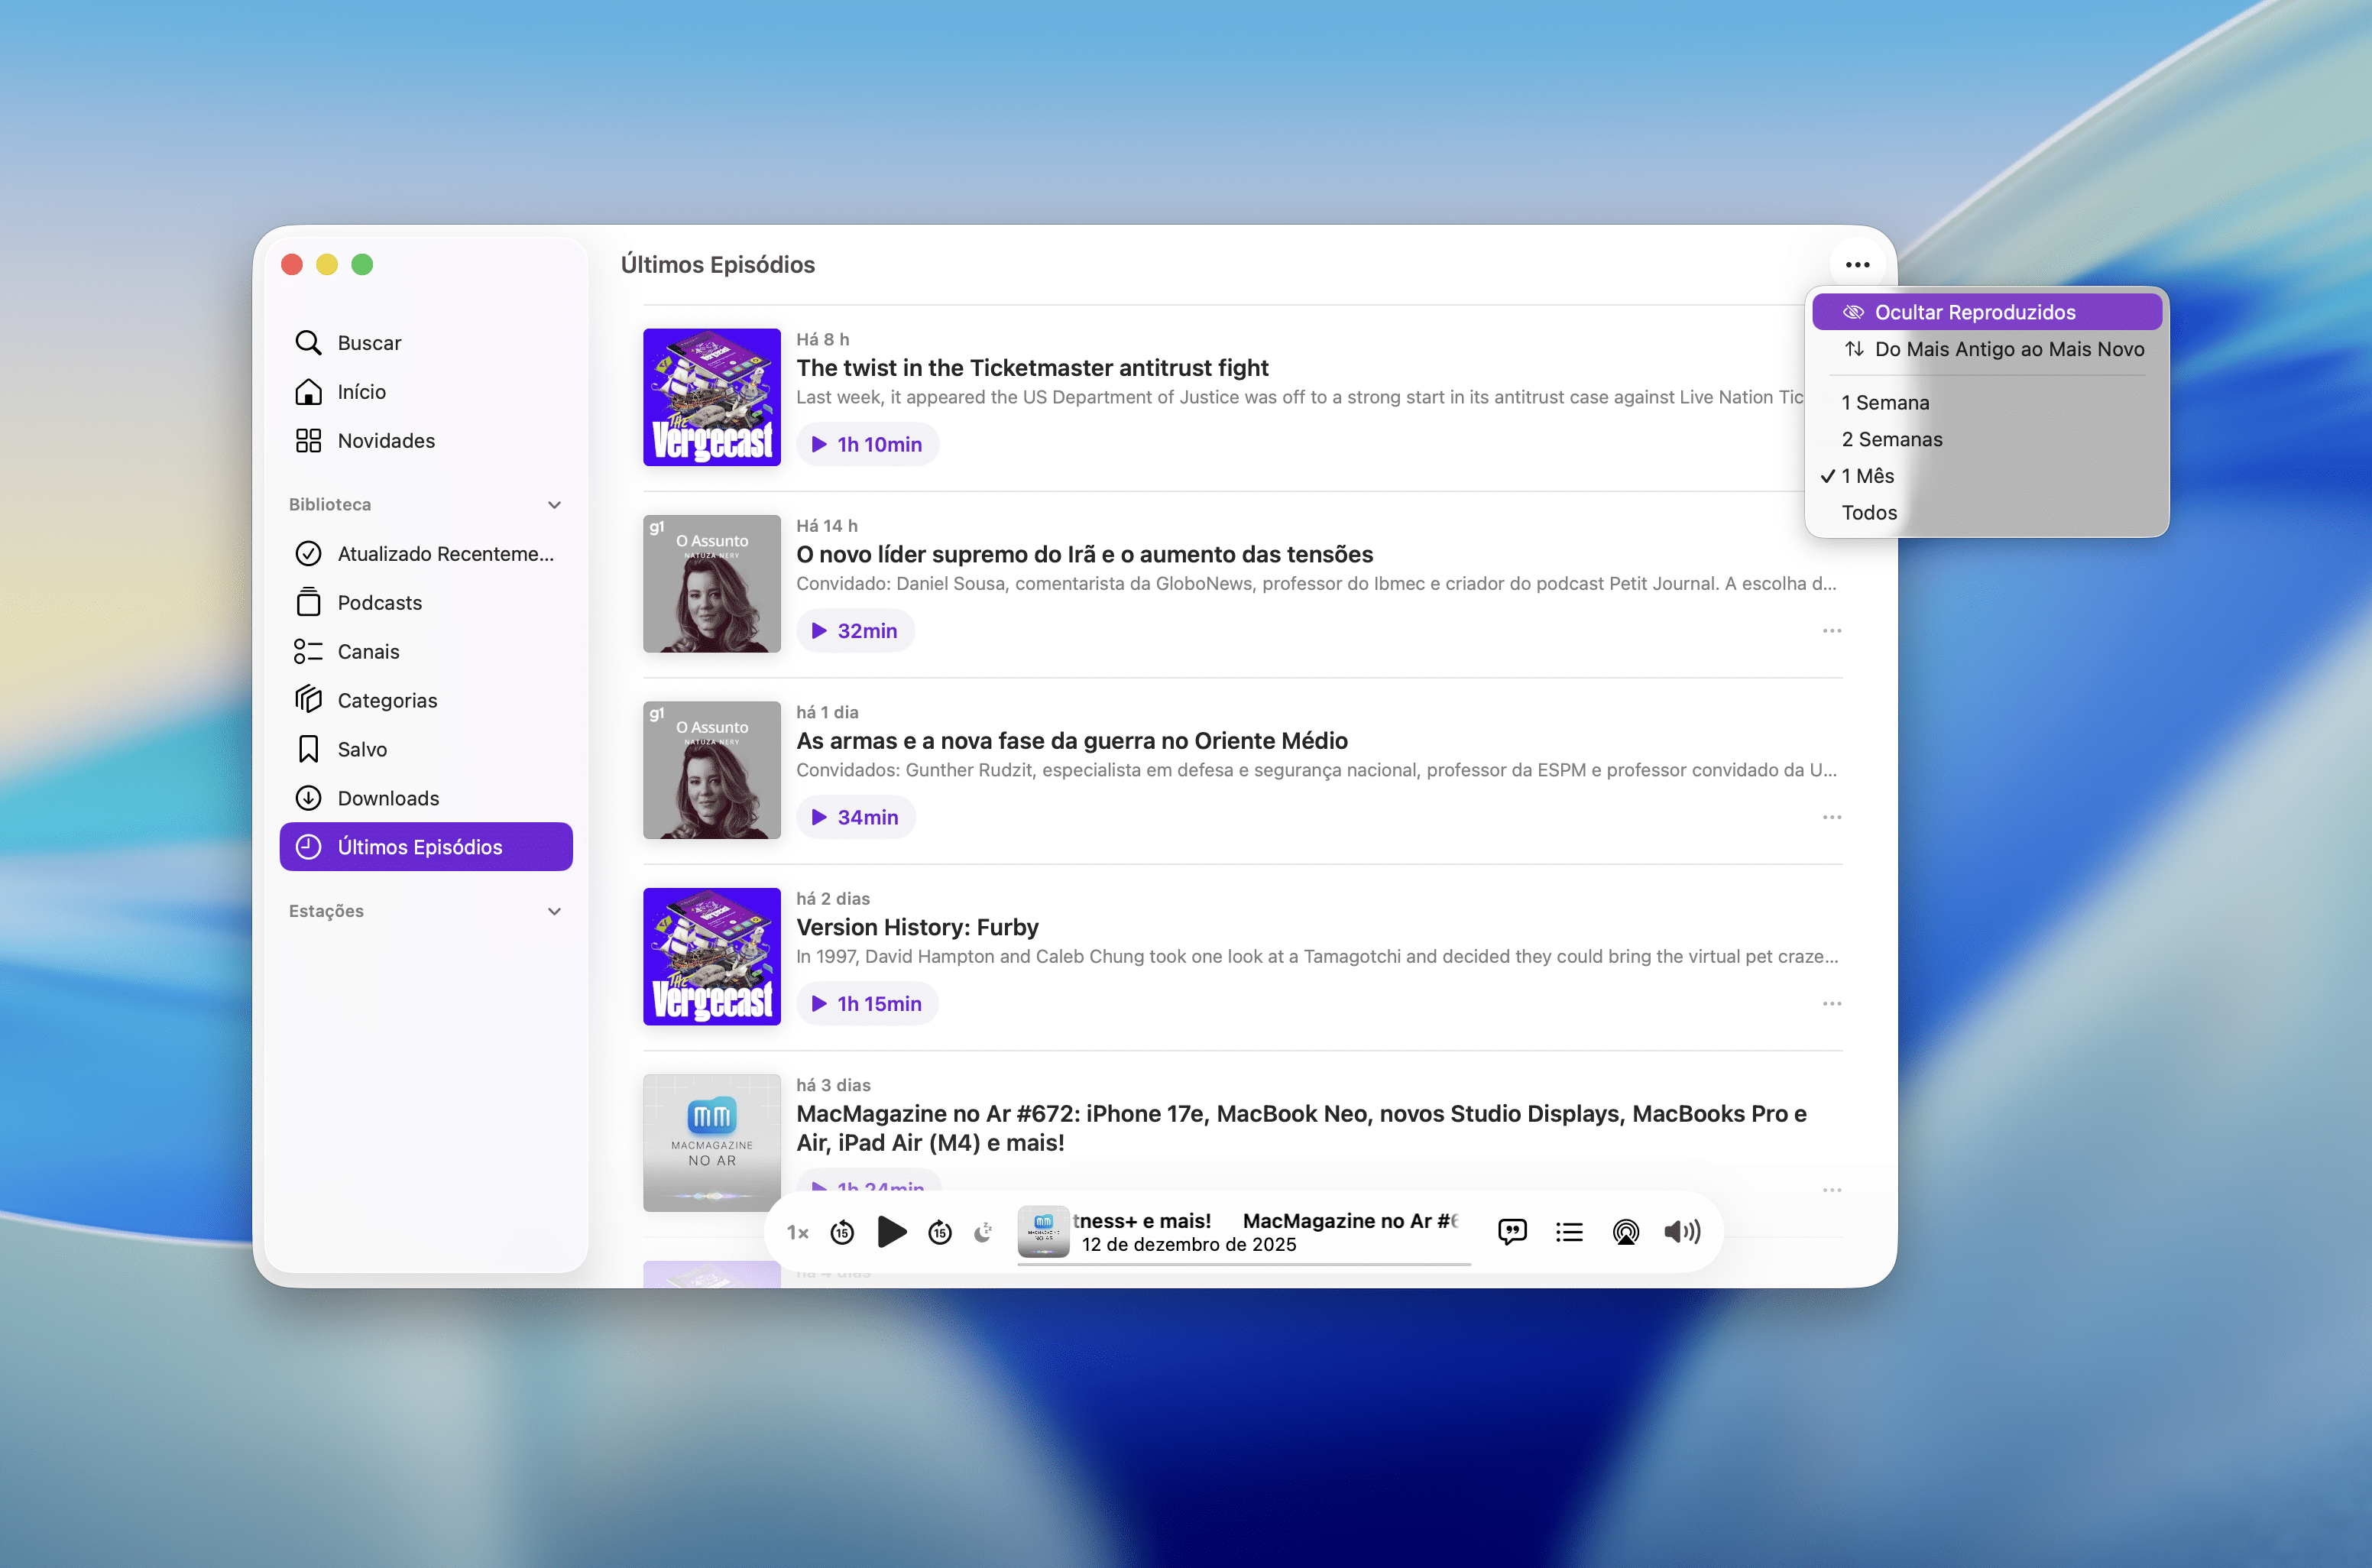The width and height of the screenshot is (2372, 1568).
Task: Select Do Mais Antigo ao Mais Novo
Action: pos(2008,349)
